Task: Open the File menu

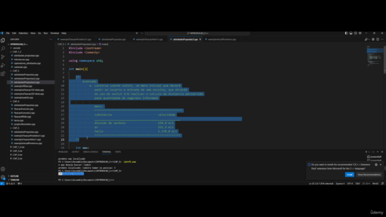Action: click(x=8, y=33)
